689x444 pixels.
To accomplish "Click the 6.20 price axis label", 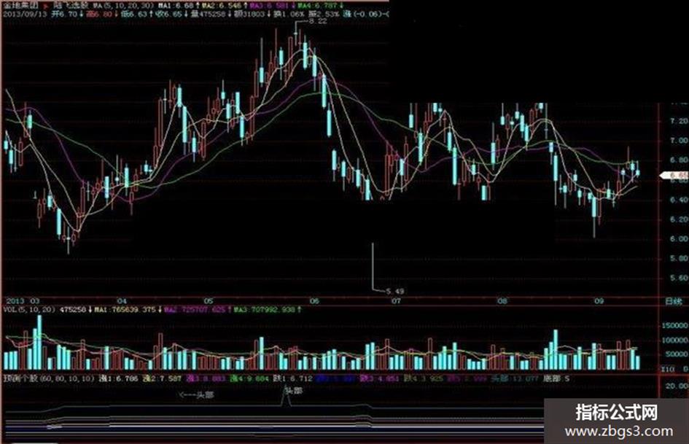I will [679, 219].
